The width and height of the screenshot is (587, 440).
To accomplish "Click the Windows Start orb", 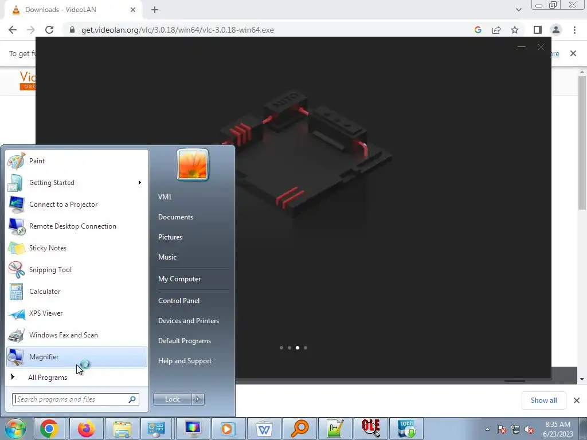I will tap(15, 429).
